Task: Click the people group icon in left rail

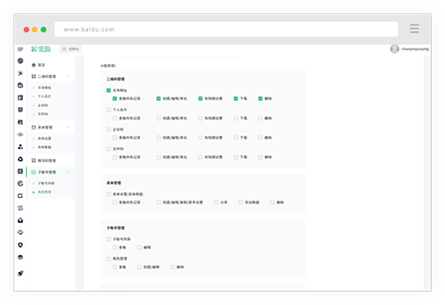Action: point(20,146)
